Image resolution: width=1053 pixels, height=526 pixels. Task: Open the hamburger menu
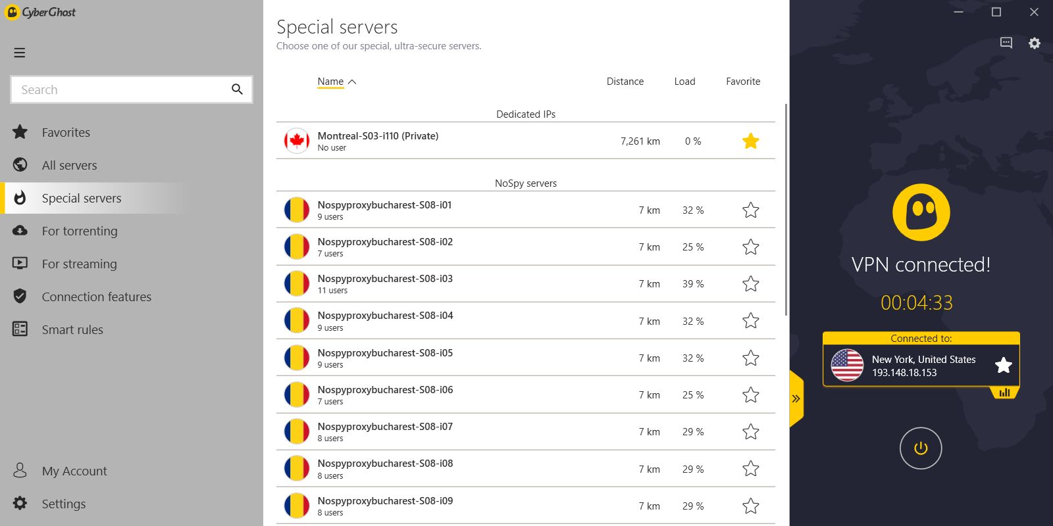[x=20, y=53]
